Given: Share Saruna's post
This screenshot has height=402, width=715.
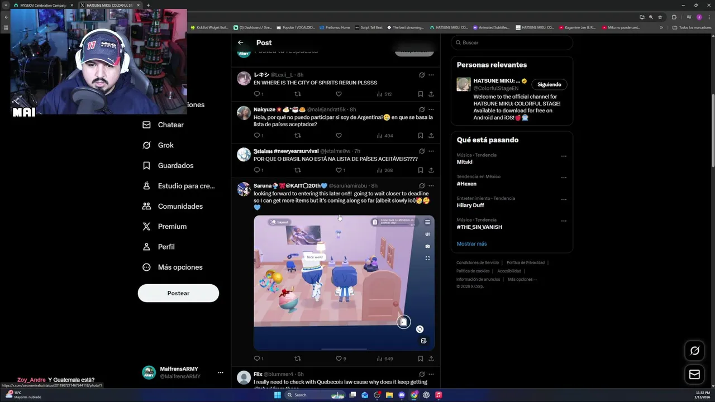Looking at the screenshot, I should pyautogui.click(x=431, y=358).
